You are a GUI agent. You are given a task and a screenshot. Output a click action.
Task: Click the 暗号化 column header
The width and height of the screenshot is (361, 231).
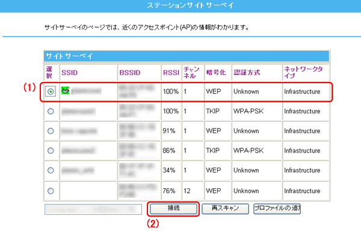pyautogui.click(x=216, y=72)
